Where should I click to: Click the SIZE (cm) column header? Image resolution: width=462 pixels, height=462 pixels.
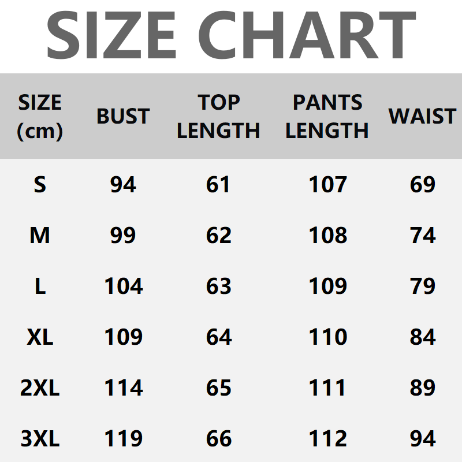[39, 117]
